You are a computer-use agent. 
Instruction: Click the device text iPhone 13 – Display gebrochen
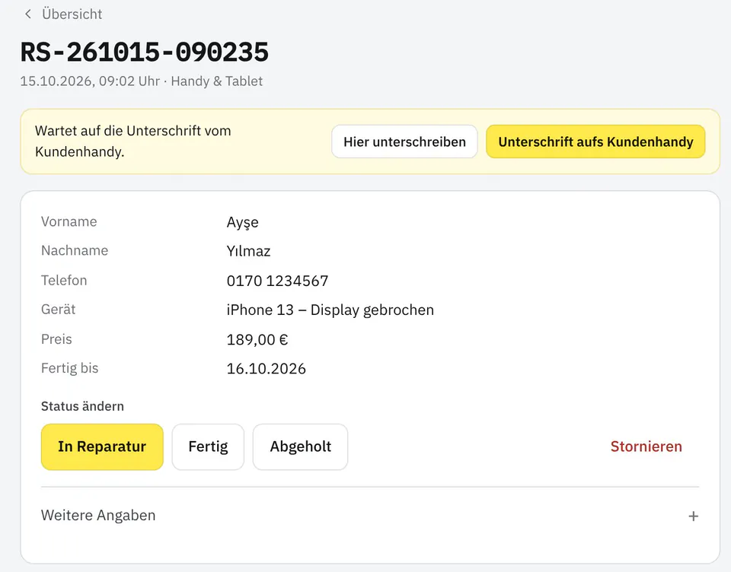click(x=330, y=310)
